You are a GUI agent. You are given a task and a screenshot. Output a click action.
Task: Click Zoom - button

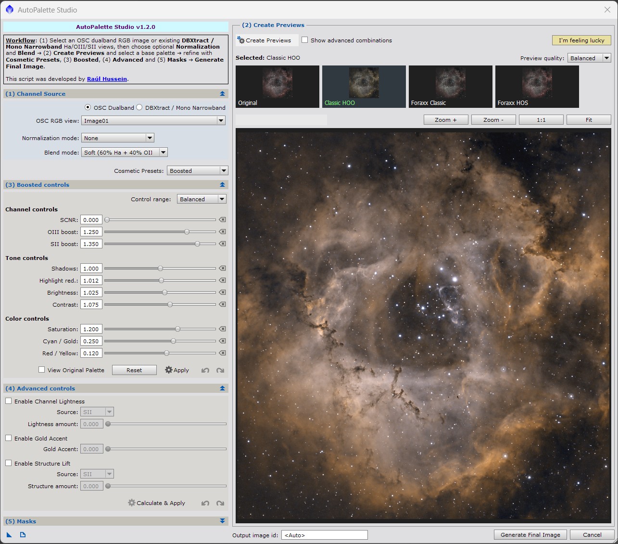[493, 120]
